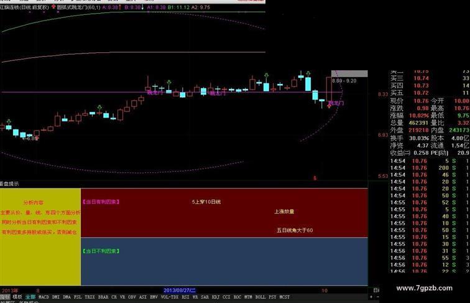Click the 14:54 trade row with volume 200

tap(429, 168)
